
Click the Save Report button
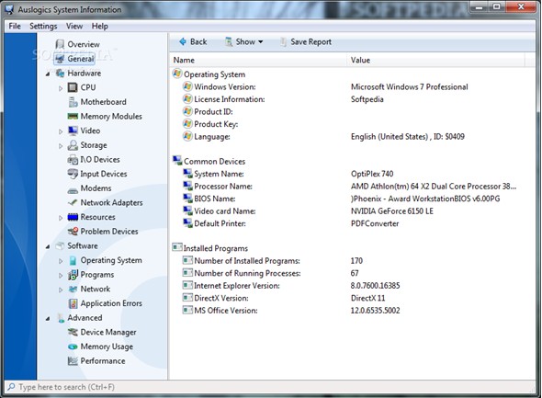tap(306, 42)
